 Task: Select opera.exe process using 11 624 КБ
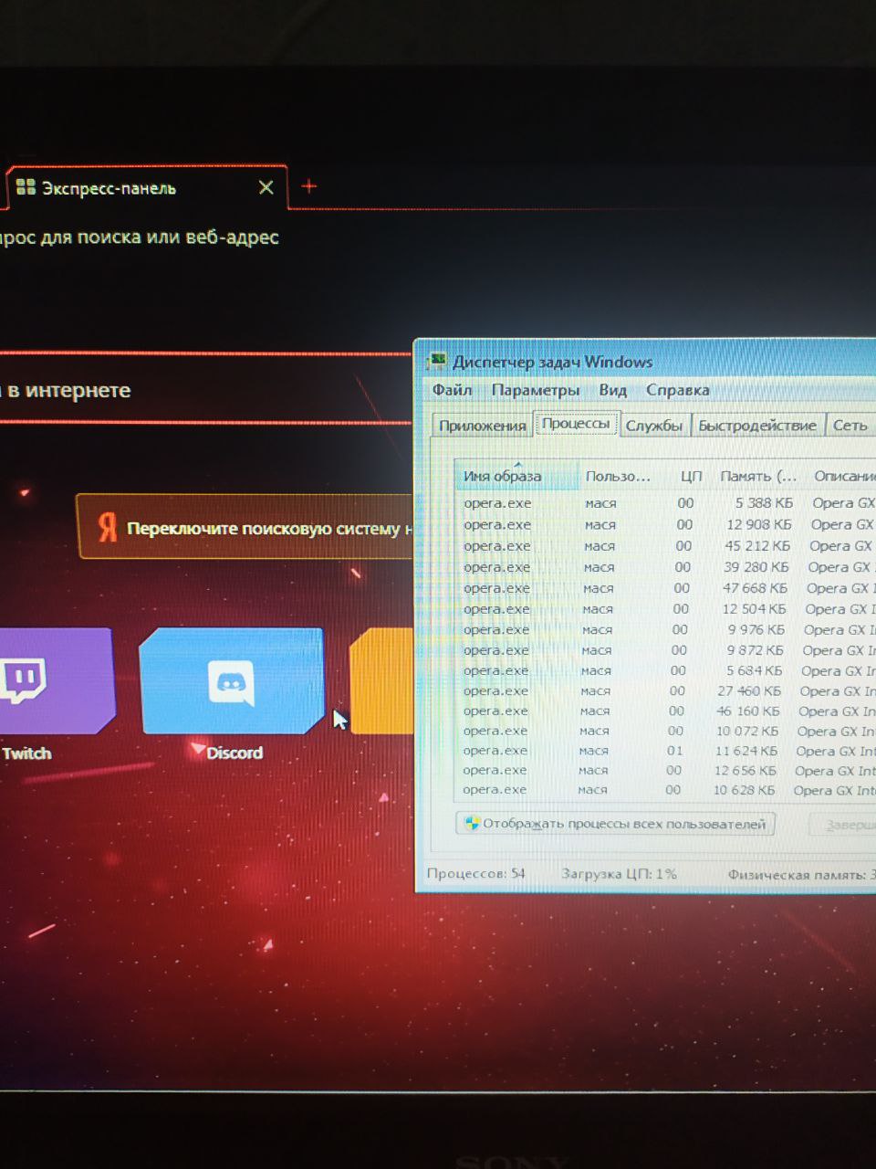(x=666, y=751)
